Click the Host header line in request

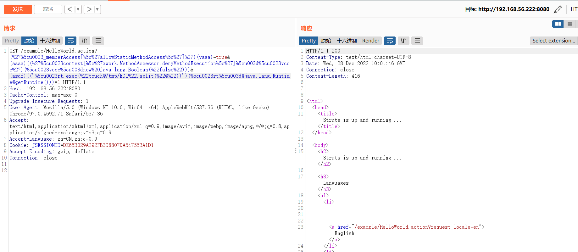(x=45, y=88)
